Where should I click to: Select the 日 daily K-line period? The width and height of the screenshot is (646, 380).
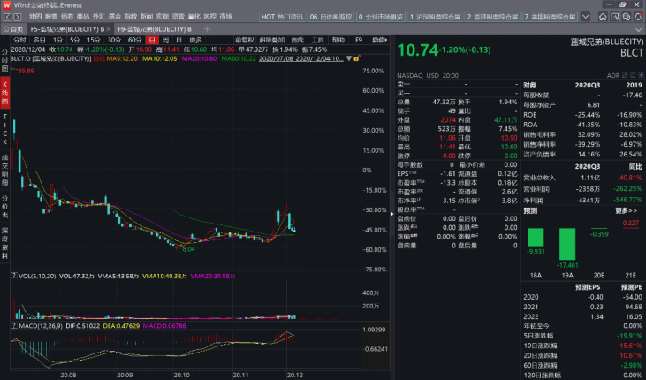click(x=152, y=40)
